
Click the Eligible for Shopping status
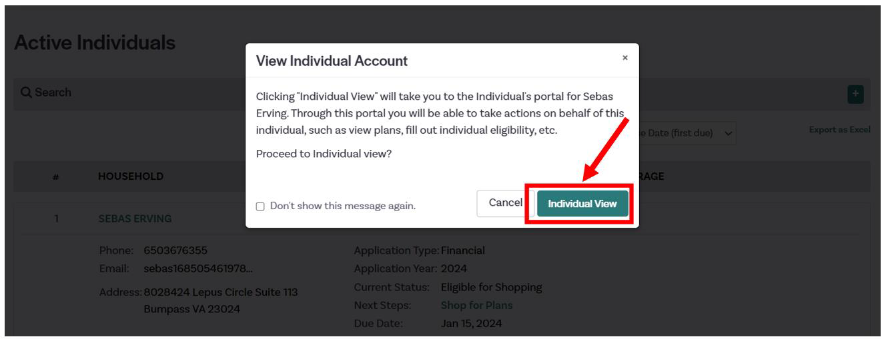tap(491, 288)
